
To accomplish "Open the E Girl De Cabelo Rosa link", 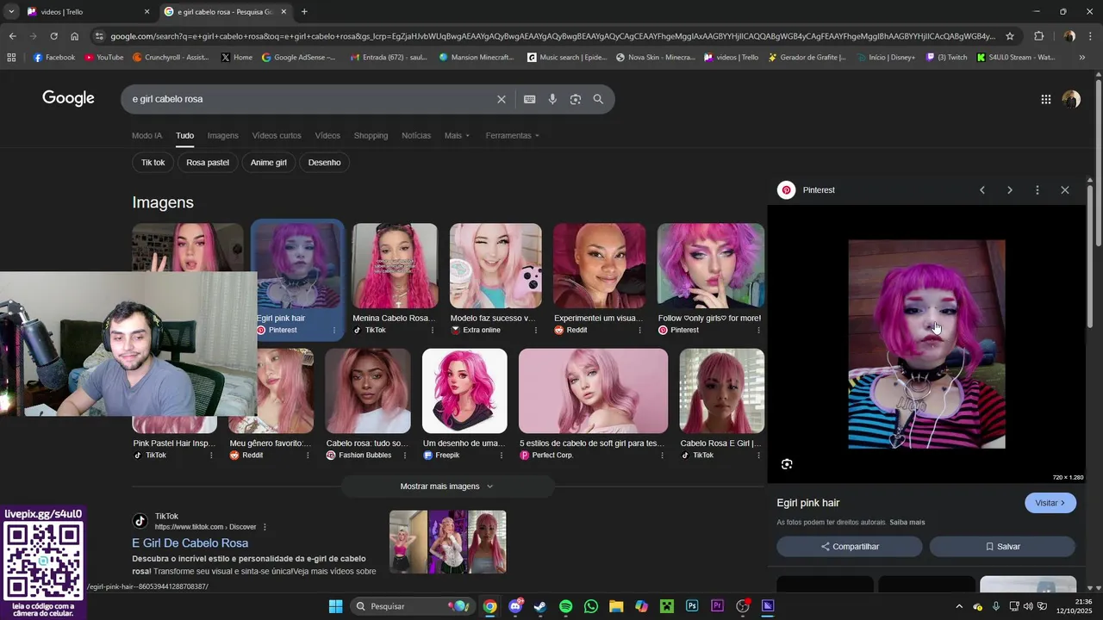I will 190,543.
